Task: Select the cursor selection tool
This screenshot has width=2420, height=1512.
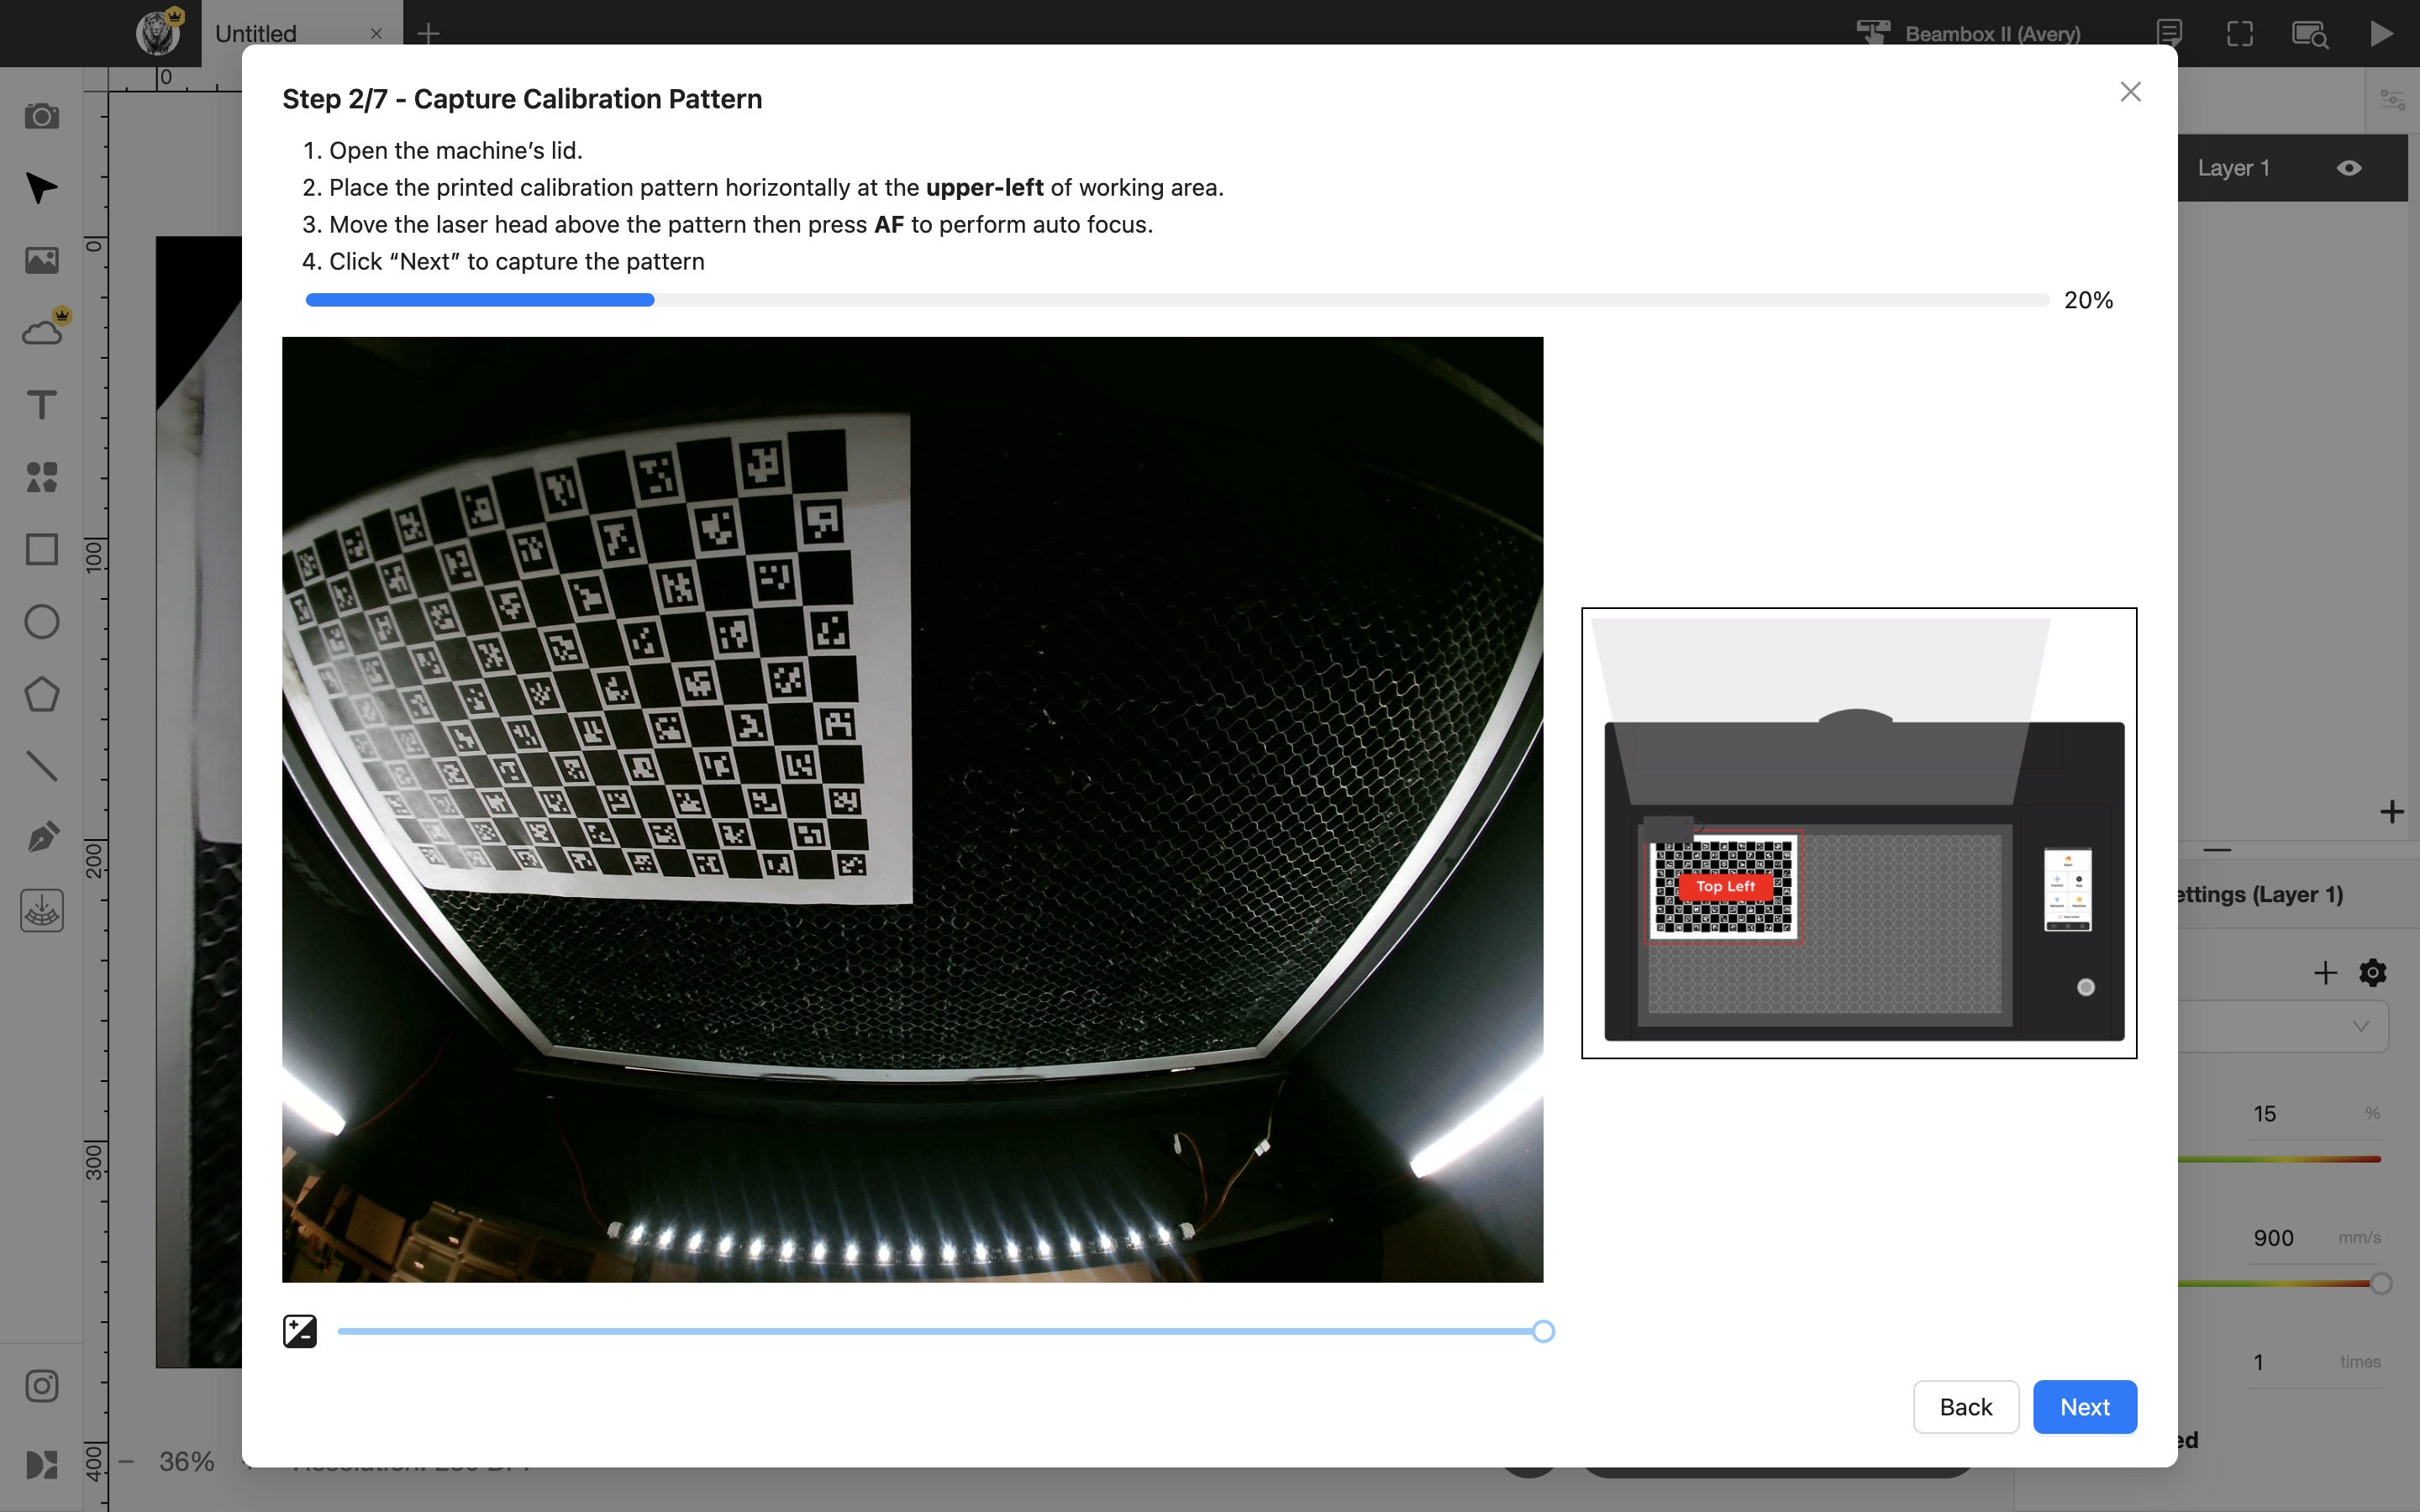Action: tap(41, 188)
